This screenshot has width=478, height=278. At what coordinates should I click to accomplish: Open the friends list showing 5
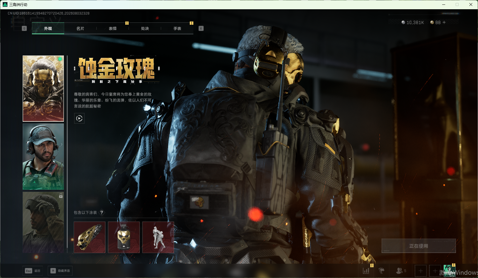[401, 271]
